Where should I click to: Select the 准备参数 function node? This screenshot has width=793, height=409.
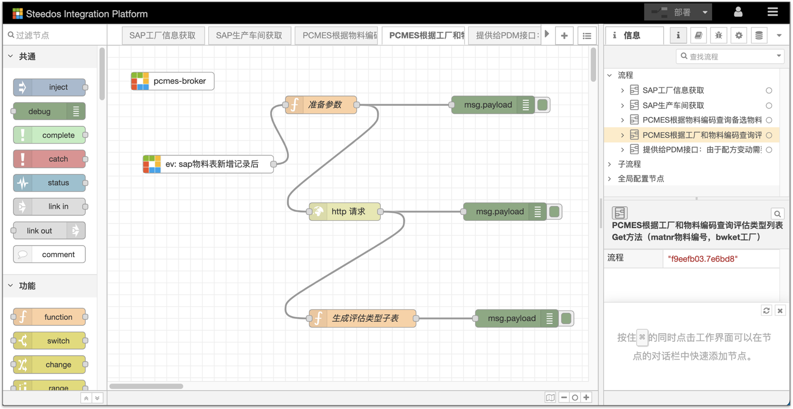click(321, 105)
